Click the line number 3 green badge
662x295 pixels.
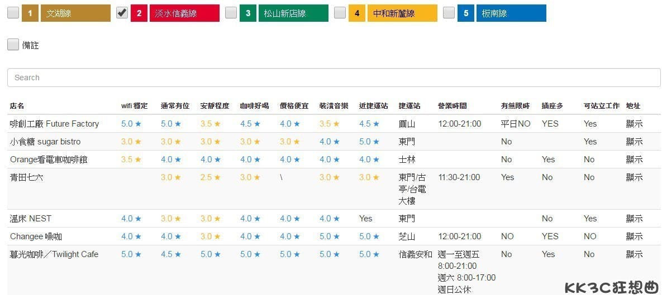point(248,13)
